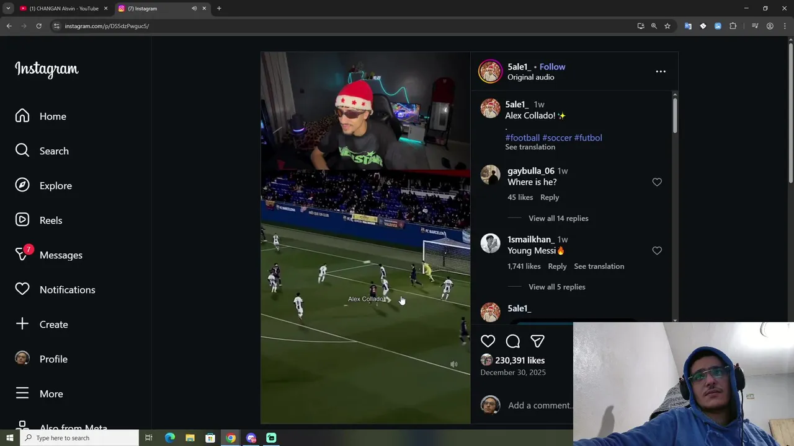Open Chrome profile avatar

coord(770,26)
